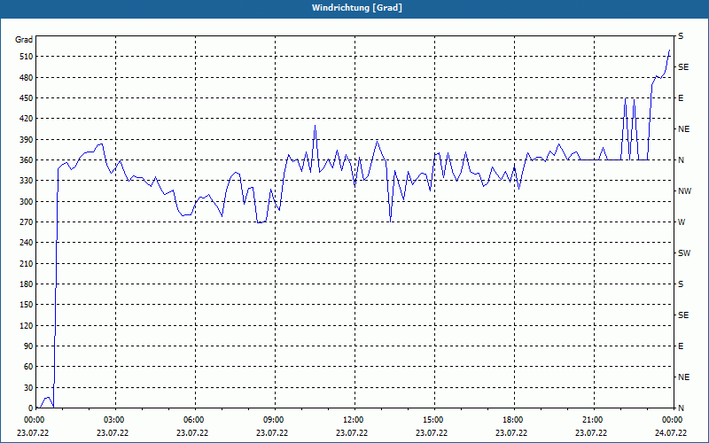The width and height of the screenshot is (709, 443).
Task: Select the E compass label level with 450
Action: coord(681,98)
